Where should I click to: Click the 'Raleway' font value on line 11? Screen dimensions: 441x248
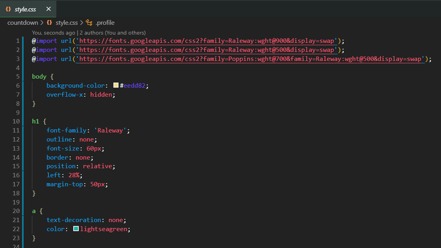click(x=110, y=130)
